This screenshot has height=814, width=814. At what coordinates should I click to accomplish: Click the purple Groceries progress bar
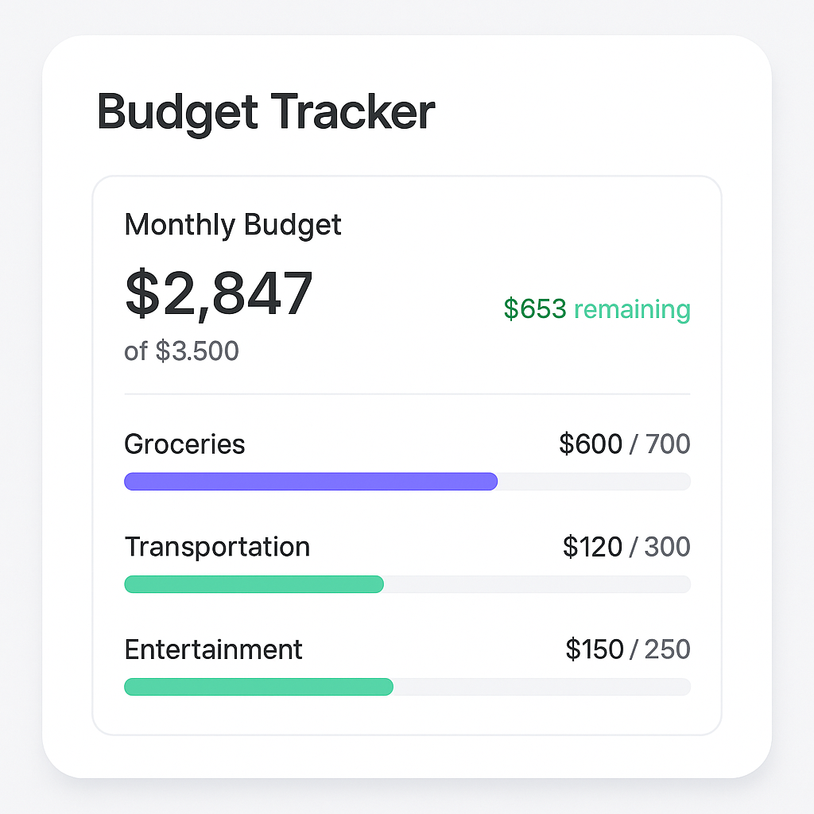[311, 481]
